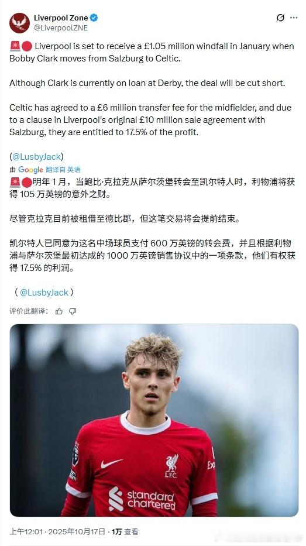
Task: Click the red circle emoji in translation
Action: (x=27, y=182)
